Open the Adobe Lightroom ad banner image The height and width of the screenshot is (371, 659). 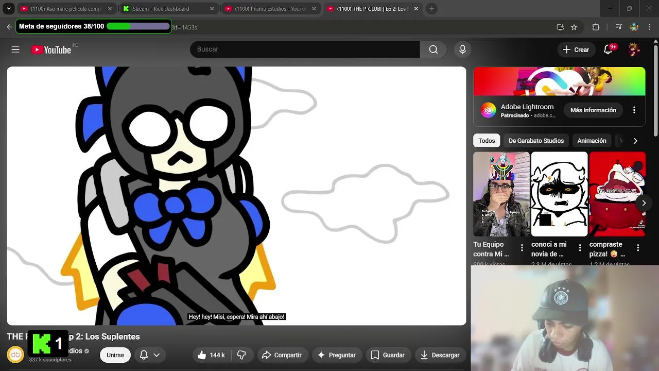[559, 81]
